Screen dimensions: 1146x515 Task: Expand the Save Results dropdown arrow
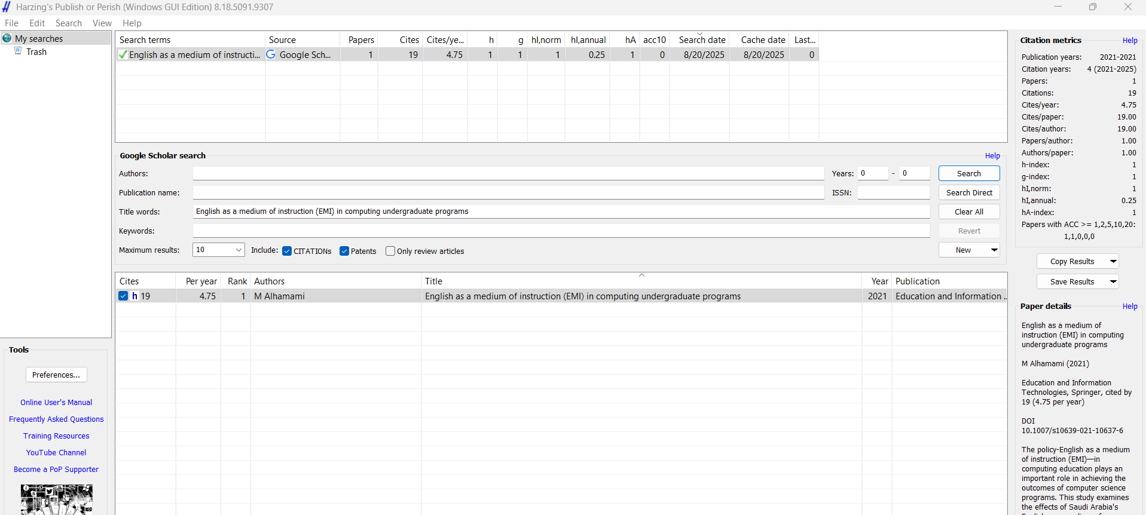[1113, 281]
